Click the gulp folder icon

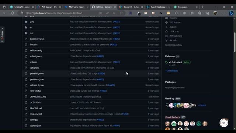pyautogui.click(x=26, y=22)
